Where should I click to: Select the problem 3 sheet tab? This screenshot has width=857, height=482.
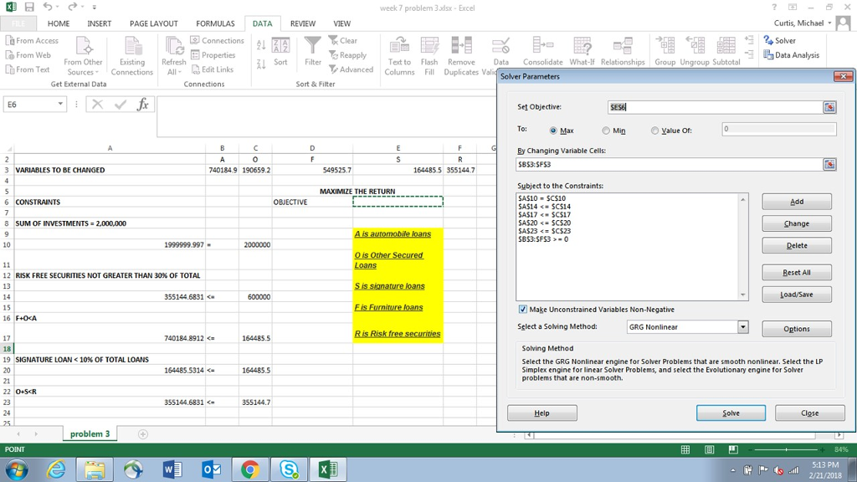(90, 434)
